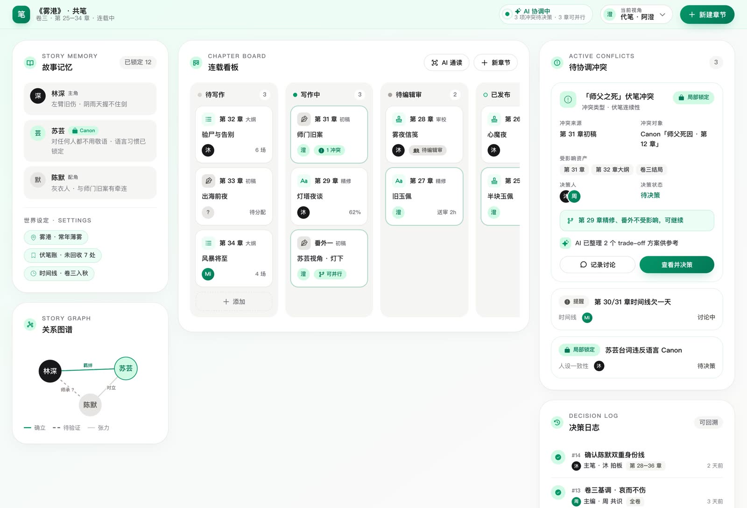Select the 待写作 column header

[234, 94]
